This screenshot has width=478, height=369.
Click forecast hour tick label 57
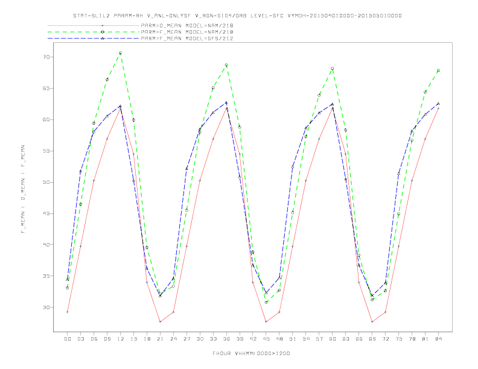coord(319,339)
